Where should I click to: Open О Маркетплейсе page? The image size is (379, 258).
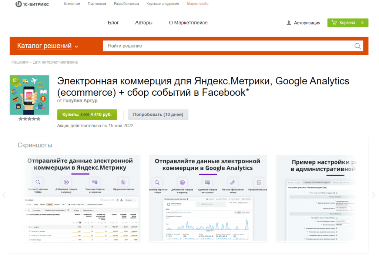click(x=188, y=23)
